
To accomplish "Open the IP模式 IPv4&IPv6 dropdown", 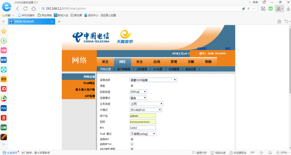I will point(146,110).
